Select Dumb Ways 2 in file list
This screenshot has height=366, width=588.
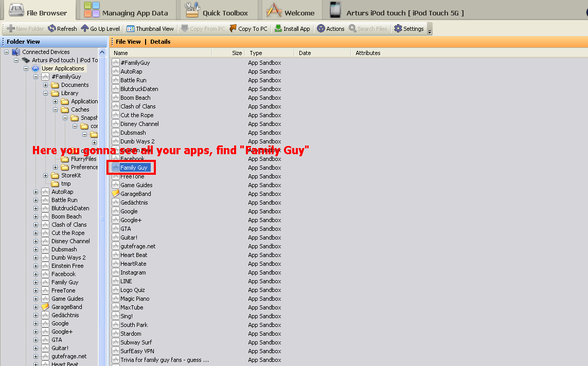[x=137, y=141]
